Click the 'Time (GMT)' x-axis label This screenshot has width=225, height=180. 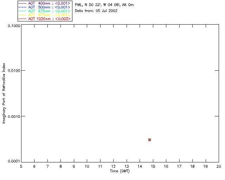tap(120, 171)
